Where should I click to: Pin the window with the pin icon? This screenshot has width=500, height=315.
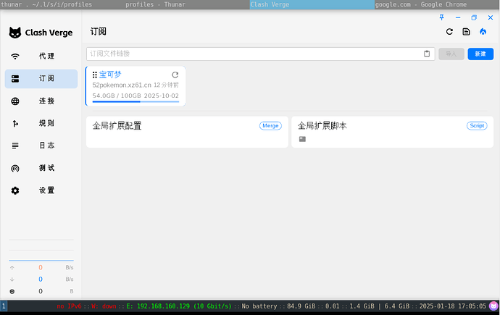click(x=441, y=17)
